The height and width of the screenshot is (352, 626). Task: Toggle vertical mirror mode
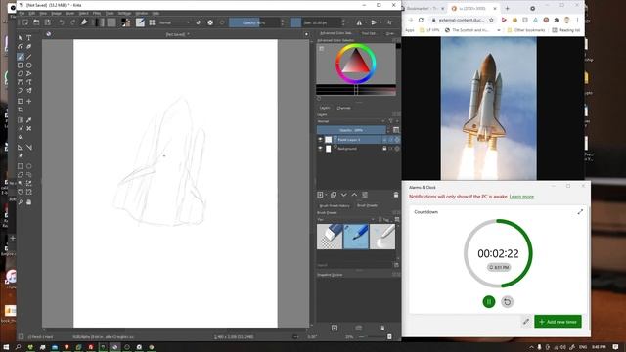pos(374,22)
